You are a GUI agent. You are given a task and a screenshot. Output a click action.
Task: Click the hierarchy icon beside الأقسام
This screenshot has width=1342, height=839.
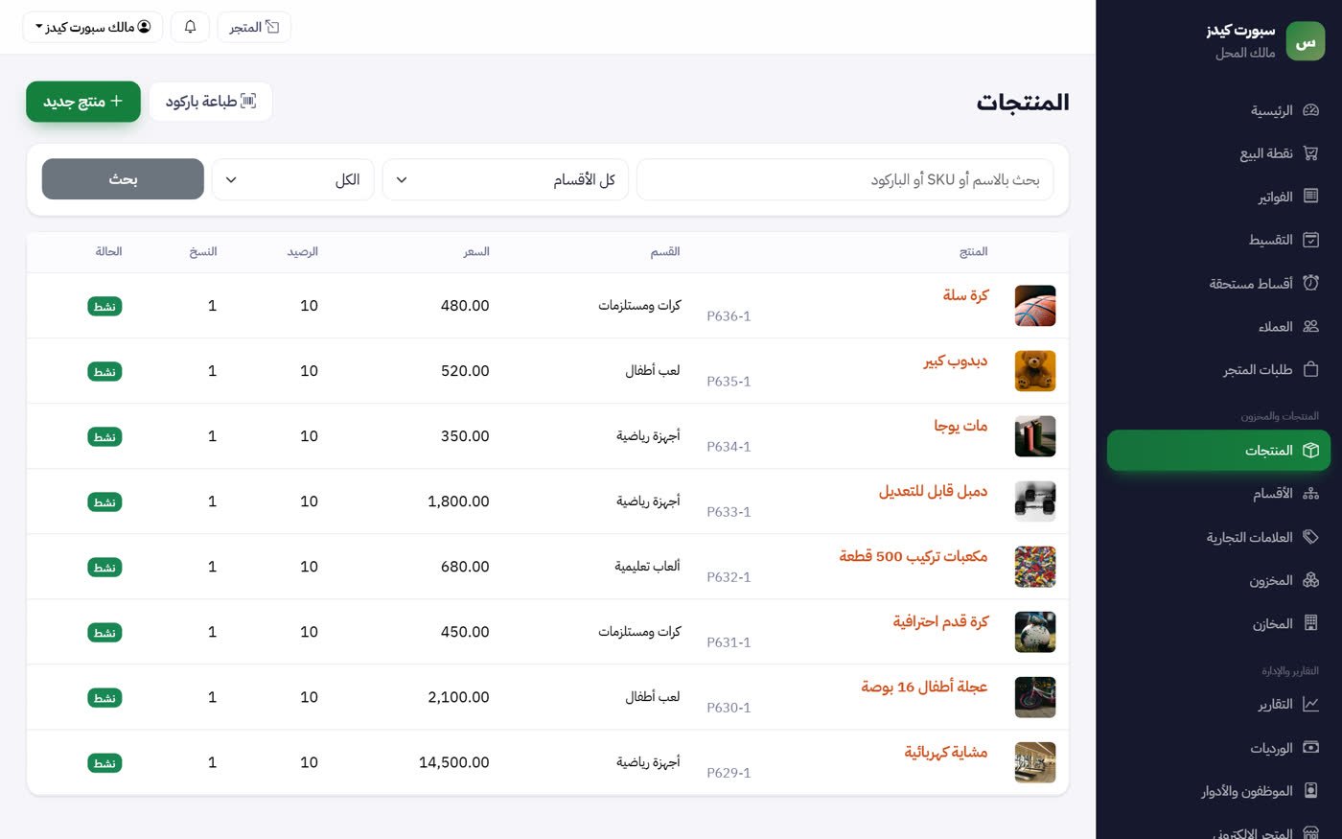pyautogui.click(x=1310, y=494)
